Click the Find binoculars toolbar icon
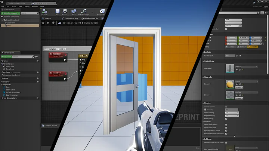This screenshot has width=269, height=151. click(x=74, y=11)
